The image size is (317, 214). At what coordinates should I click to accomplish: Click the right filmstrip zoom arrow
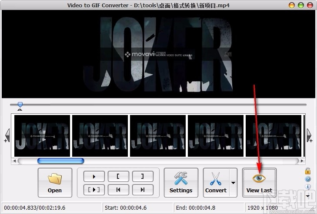pos(309,135)
